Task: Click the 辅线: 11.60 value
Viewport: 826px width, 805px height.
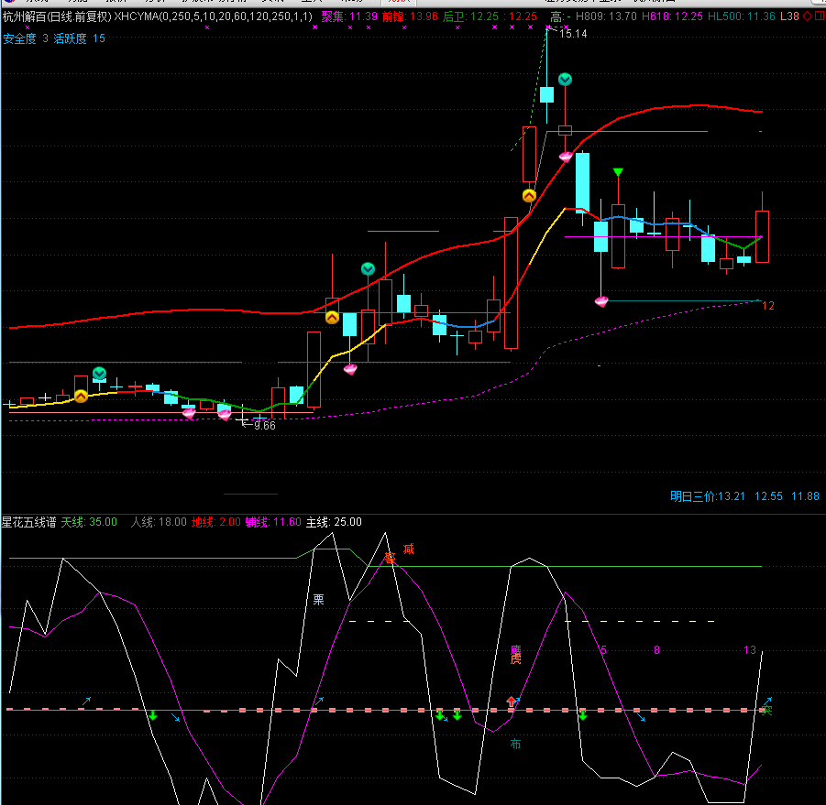Action: click(273, 522)
